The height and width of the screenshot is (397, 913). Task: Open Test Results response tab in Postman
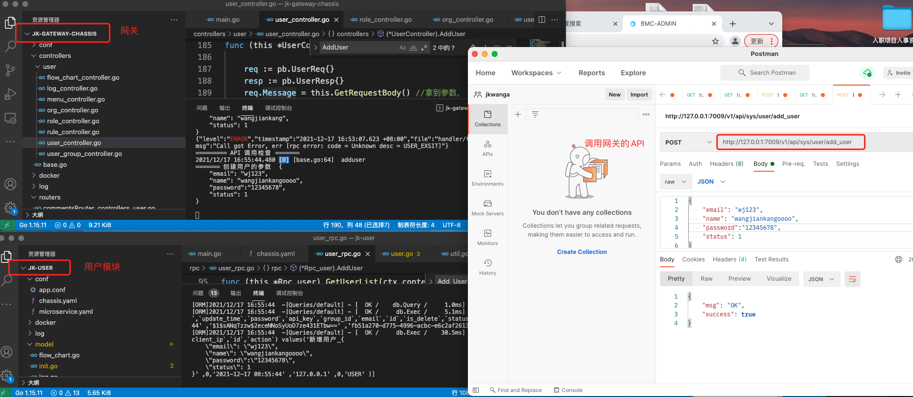[771, 259]
